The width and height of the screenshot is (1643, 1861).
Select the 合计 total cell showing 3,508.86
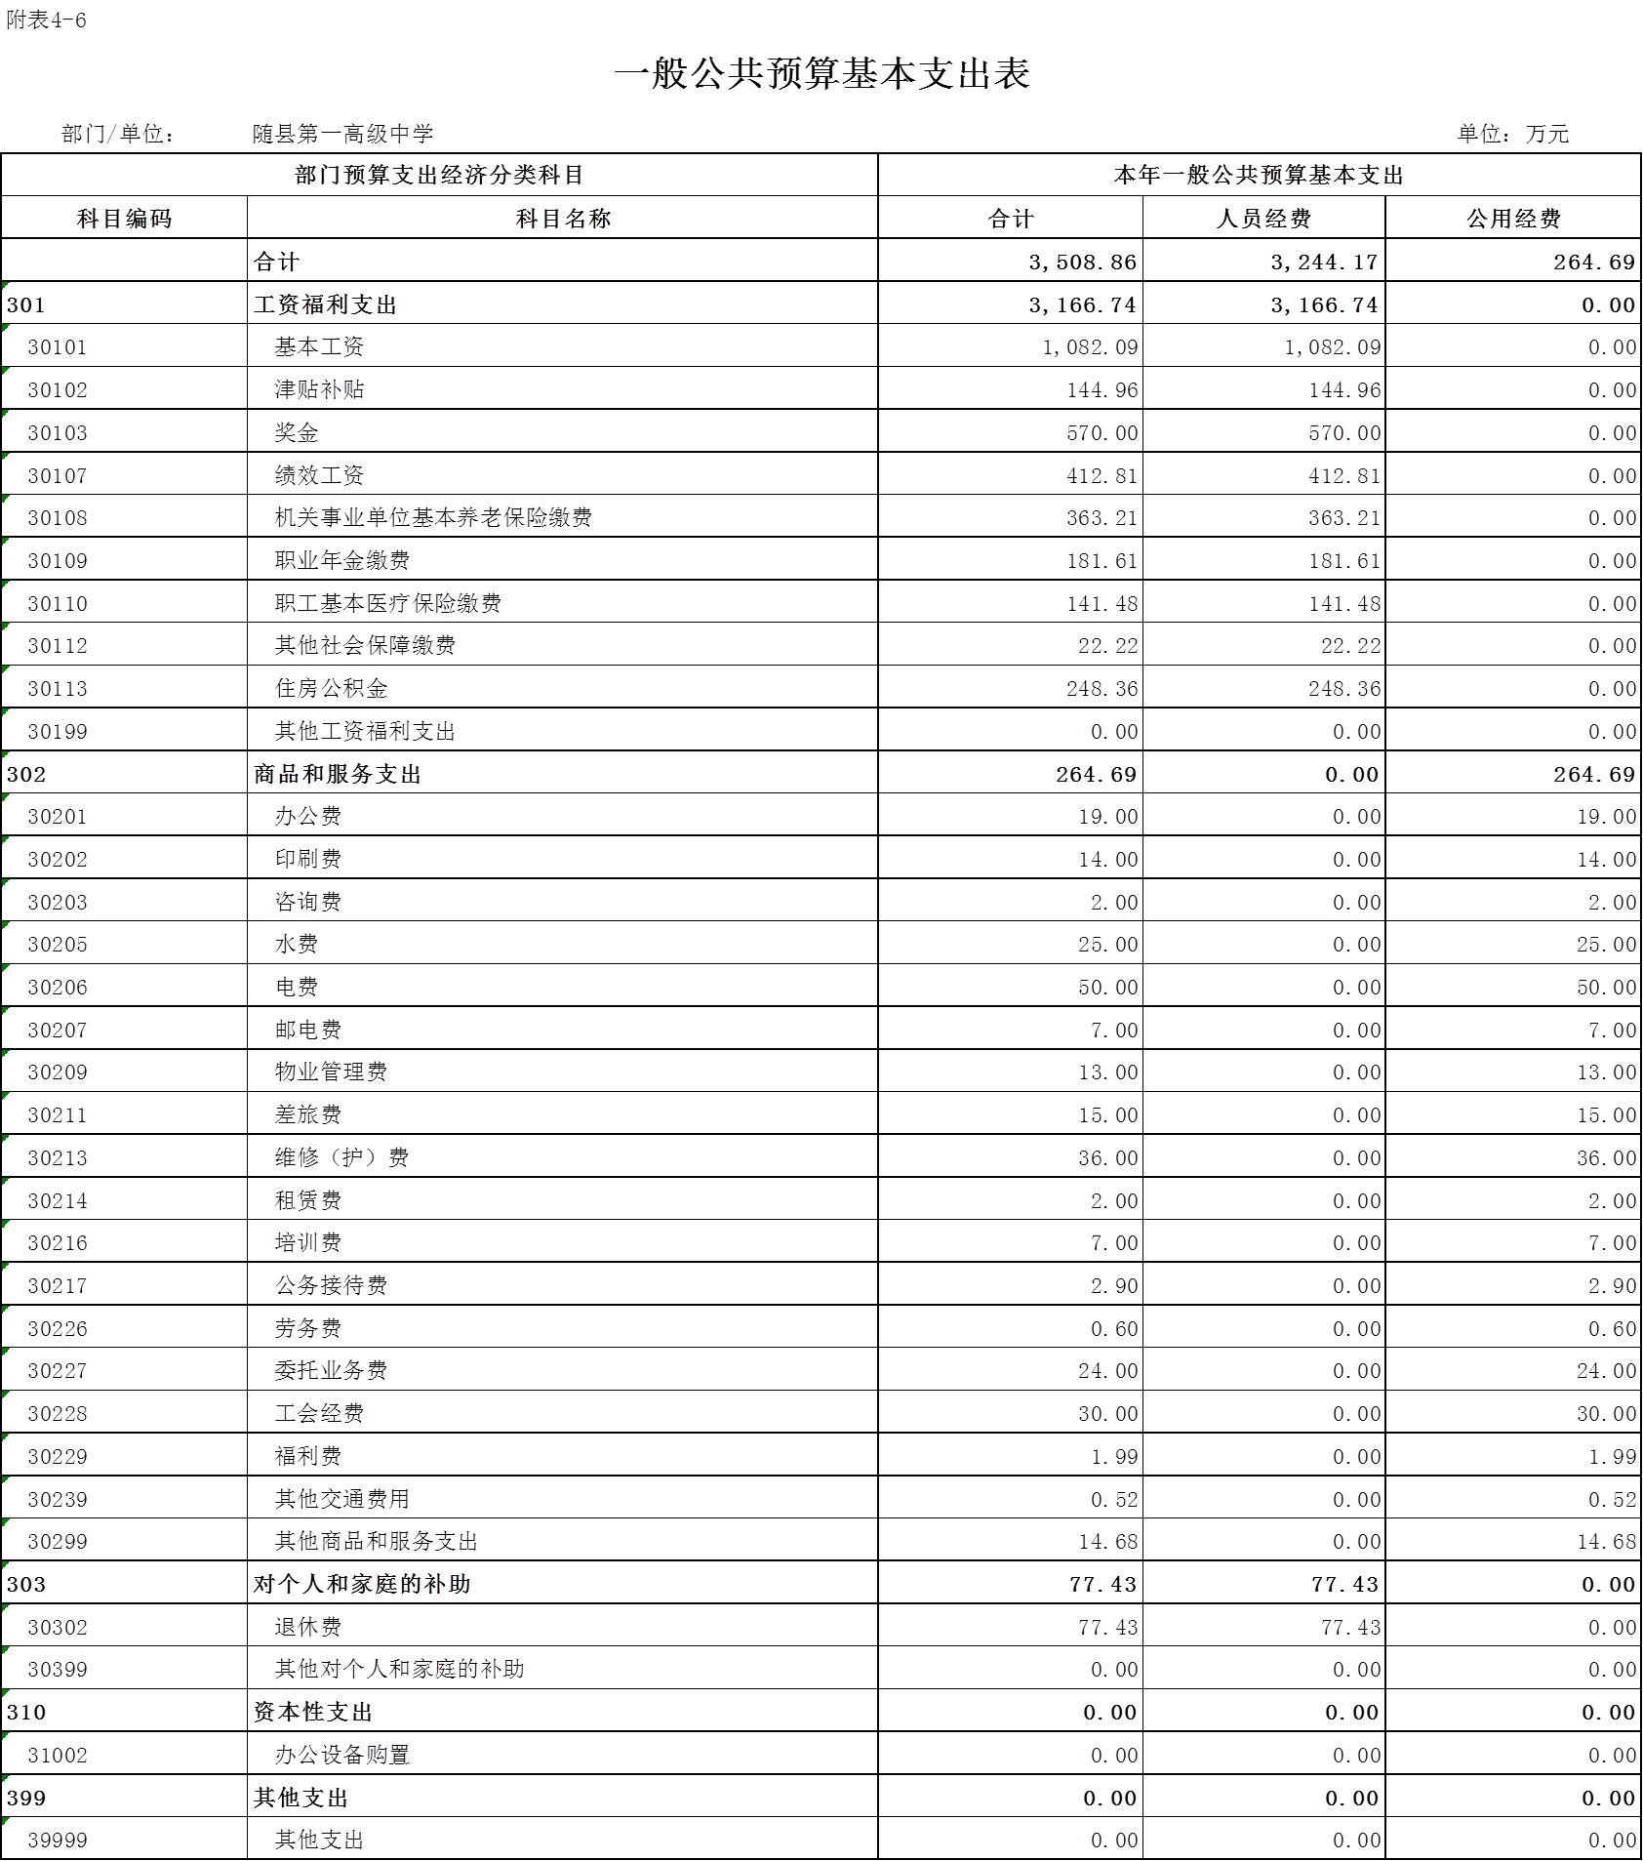[x=1011, y=261]
